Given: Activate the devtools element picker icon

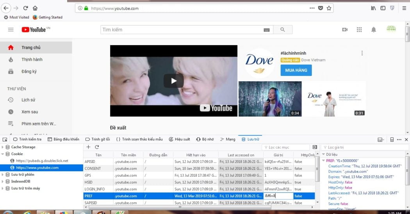Looking at the screenshot, I should pos(5,139).
